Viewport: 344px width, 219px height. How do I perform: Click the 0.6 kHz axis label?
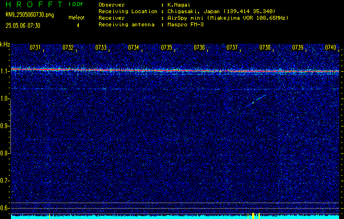tap(5, 208)
